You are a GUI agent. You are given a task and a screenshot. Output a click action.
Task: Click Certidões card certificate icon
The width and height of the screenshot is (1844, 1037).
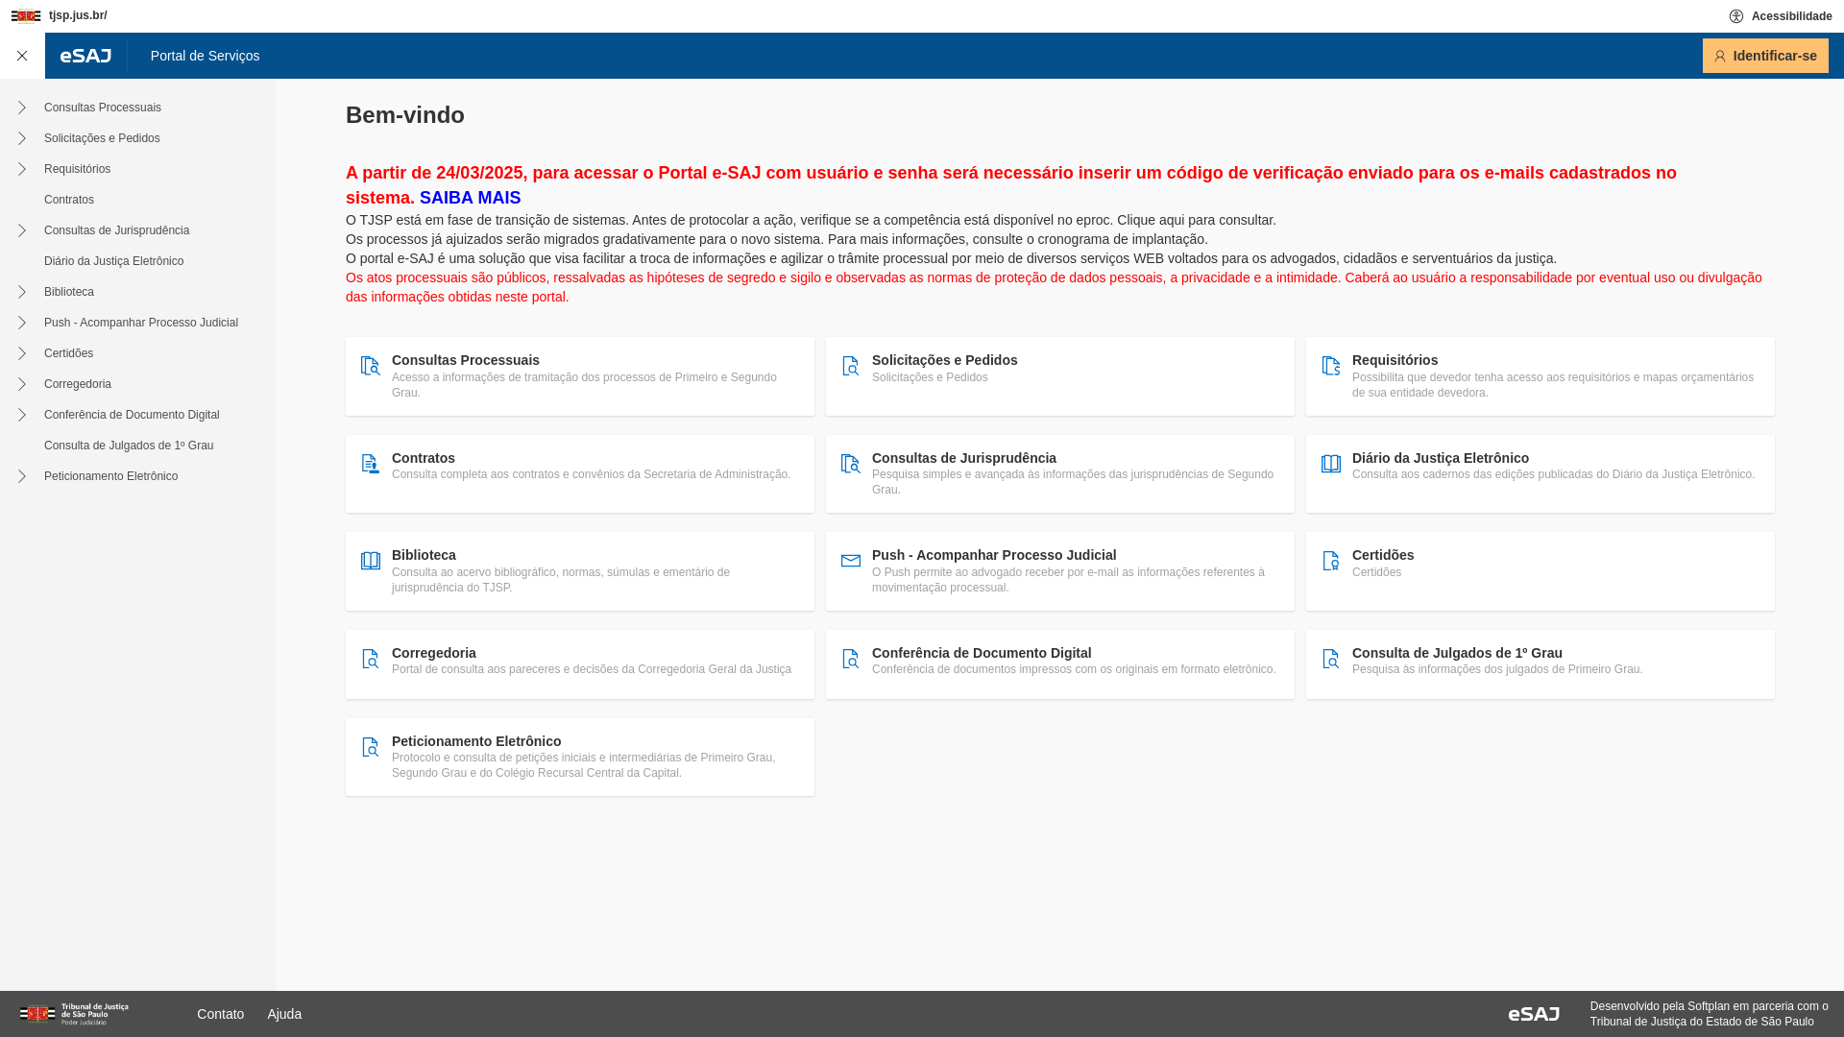(x=1331, y=561)
